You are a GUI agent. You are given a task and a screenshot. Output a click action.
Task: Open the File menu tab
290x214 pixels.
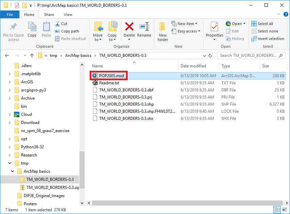point(10,15)
